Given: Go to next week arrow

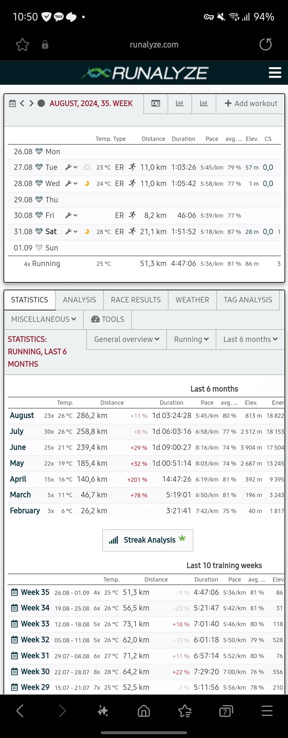Looking at the screenshot, I should click(31, 103).
